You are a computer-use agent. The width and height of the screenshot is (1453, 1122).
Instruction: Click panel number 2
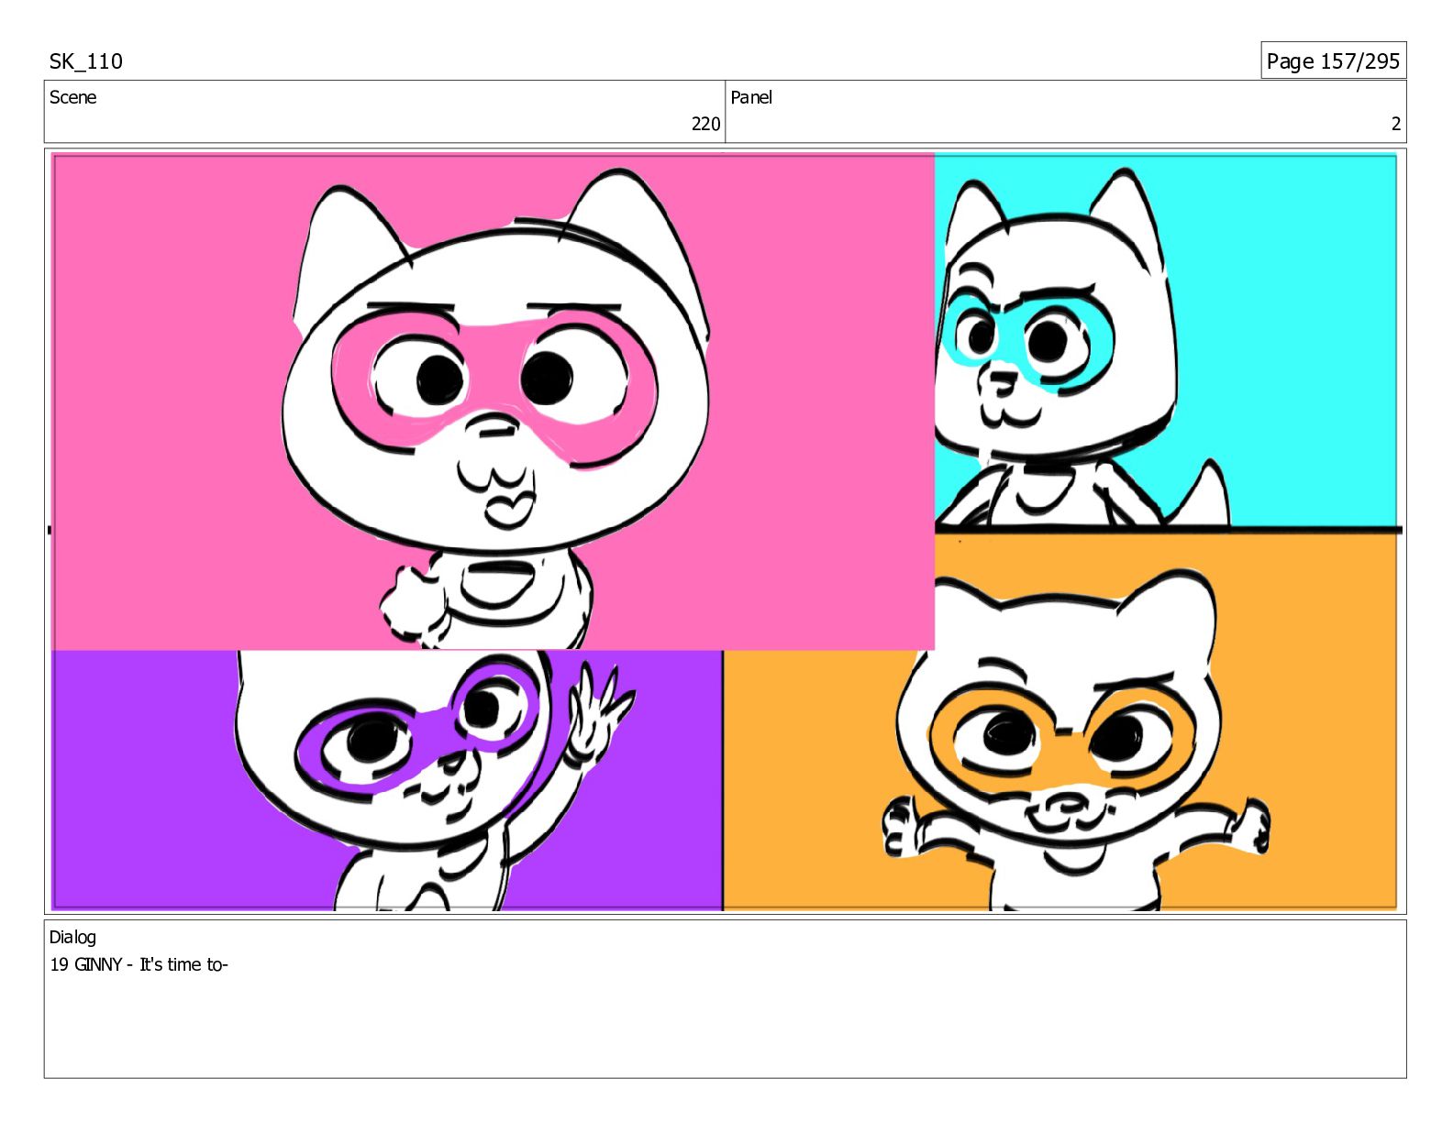[x=1396, y=124]
